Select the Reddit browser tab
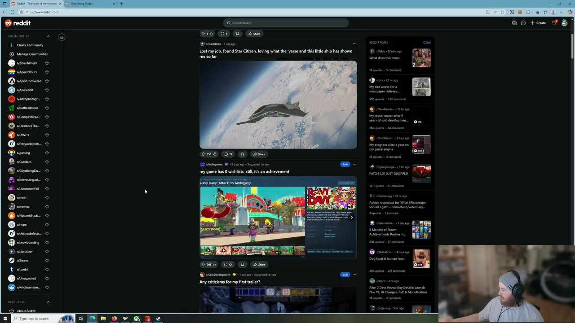The height and width of the screenshot is (323, 575). (36, 4)
